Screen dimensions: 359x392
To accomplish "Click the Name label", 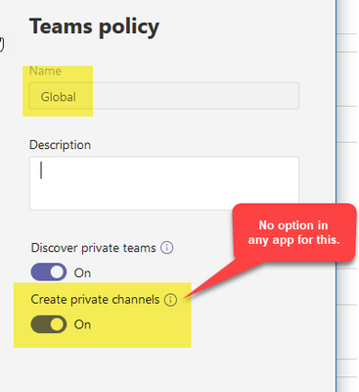I will coord(45,71).
